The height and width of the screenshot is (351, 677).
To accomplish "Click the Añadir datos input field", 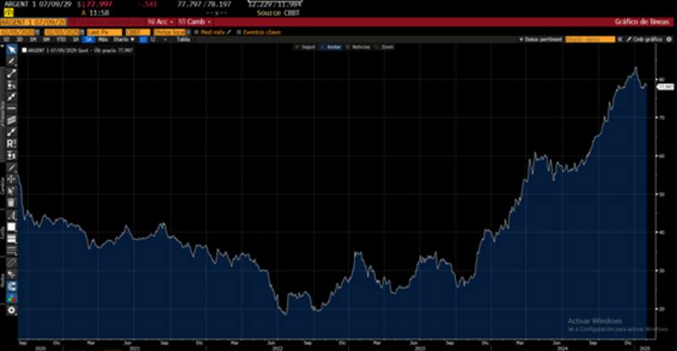I will coord(590,39).
